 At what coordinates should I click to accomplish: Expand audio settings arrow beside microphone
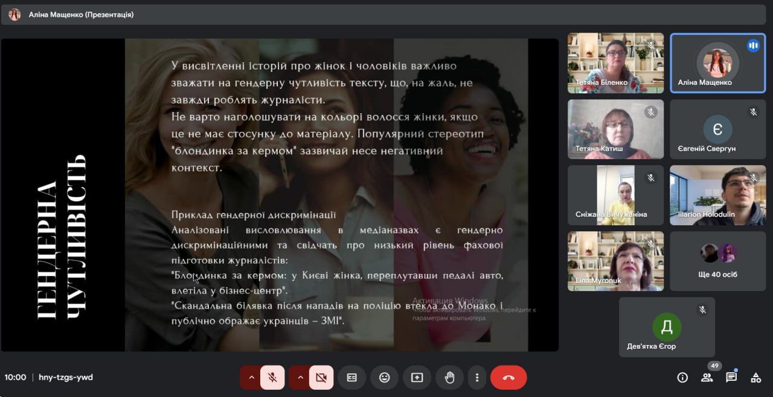point(251,378)
